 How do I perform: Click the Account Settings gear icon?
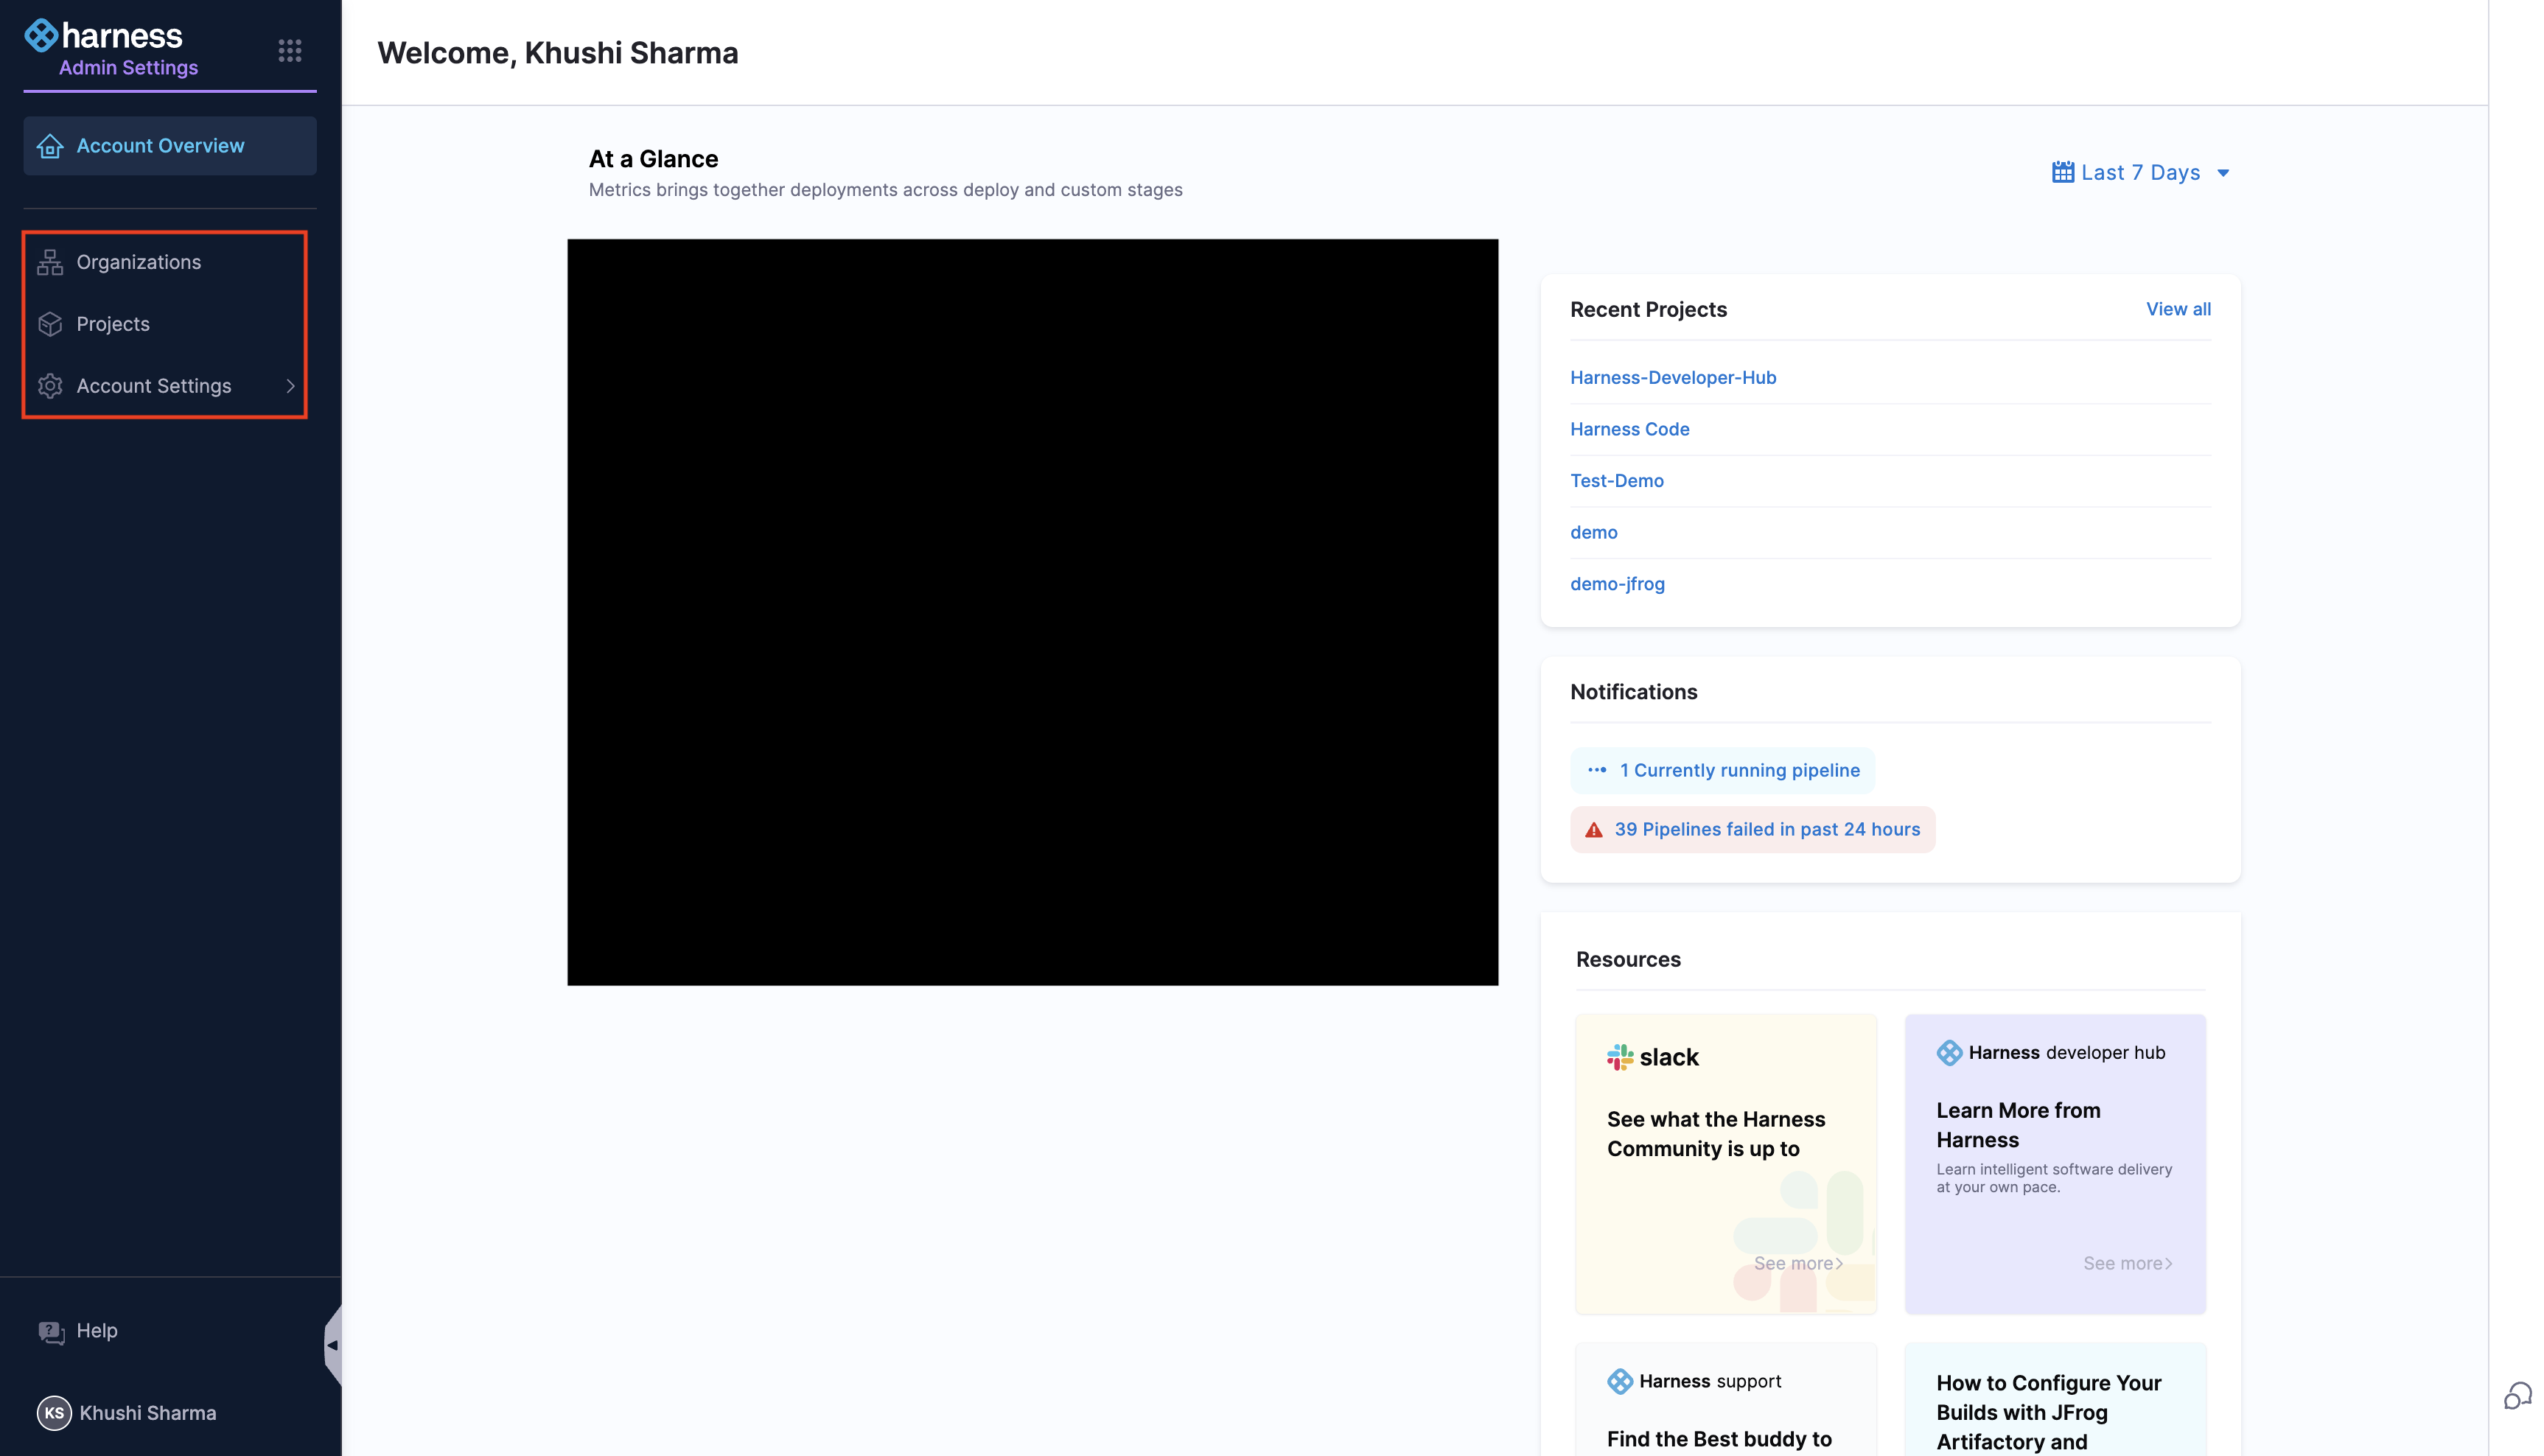click(x=50, y=386)
